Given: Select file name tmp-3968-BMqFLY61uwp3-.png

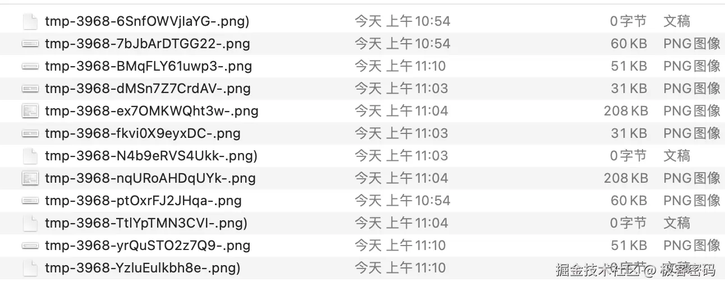Looking at the screenshot, I should coord(148,66).
